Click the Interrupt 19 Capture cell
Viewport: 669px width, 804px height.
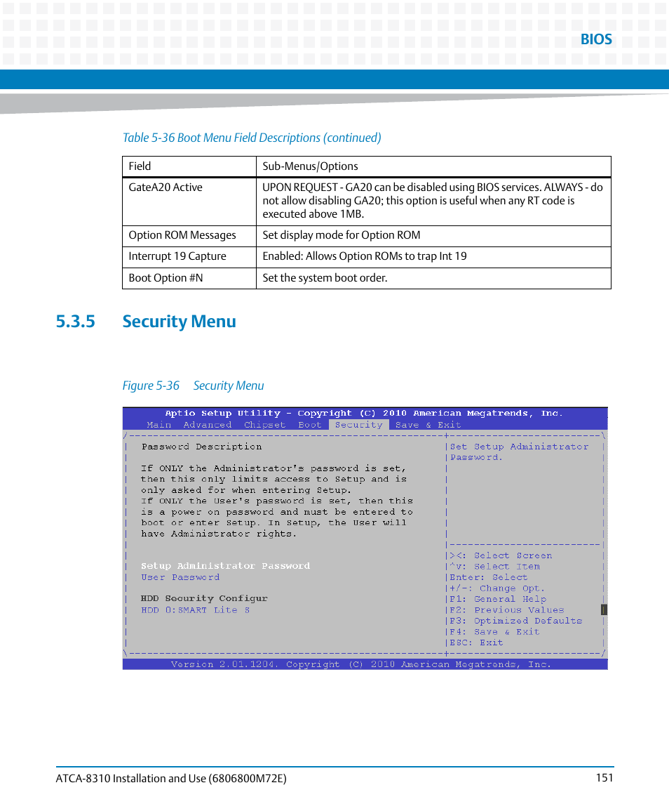pos(189,257)
